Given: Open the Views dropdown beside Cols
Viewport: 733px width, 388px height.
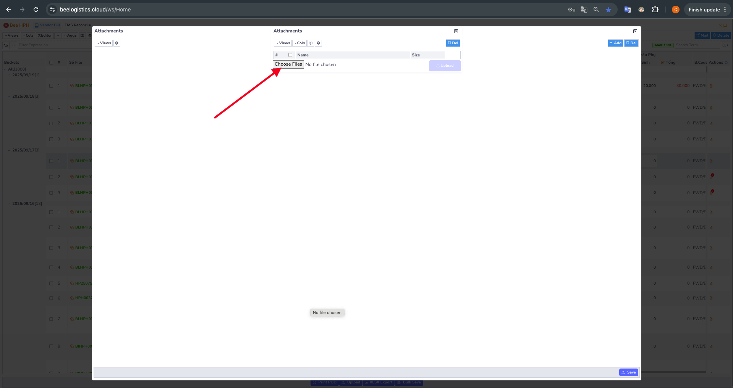Looking at the screenshot, I should [283, 43].
